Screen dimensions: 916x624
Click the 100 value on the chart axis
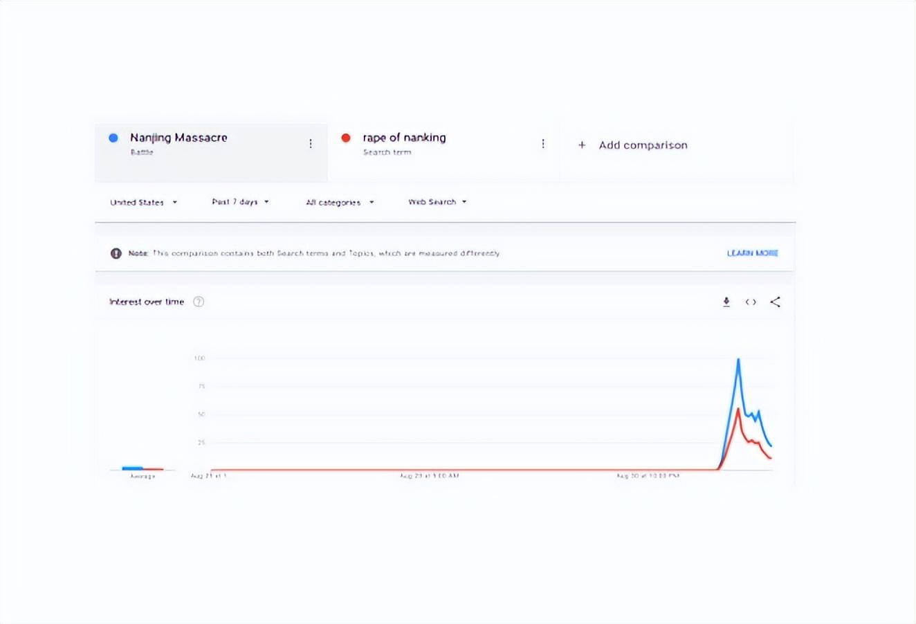pos(199,358)
